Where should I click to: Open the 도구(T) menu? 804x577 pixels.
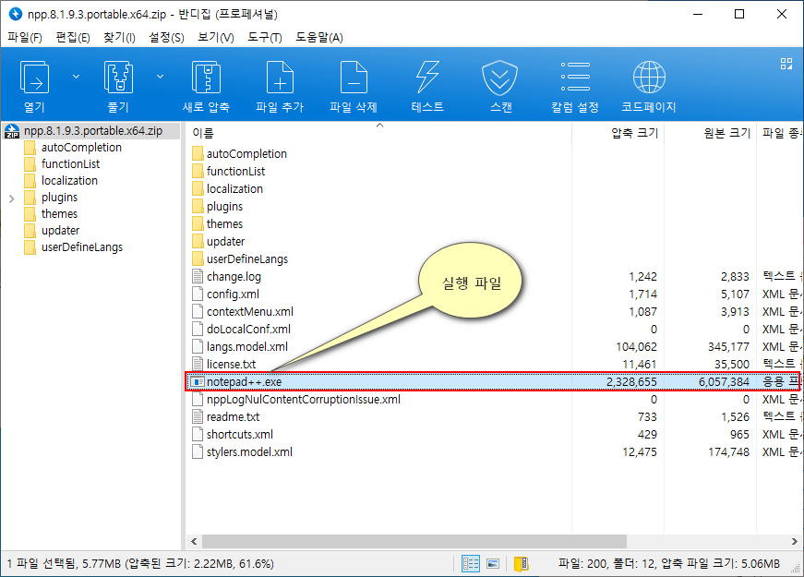(x=265, y=38)
